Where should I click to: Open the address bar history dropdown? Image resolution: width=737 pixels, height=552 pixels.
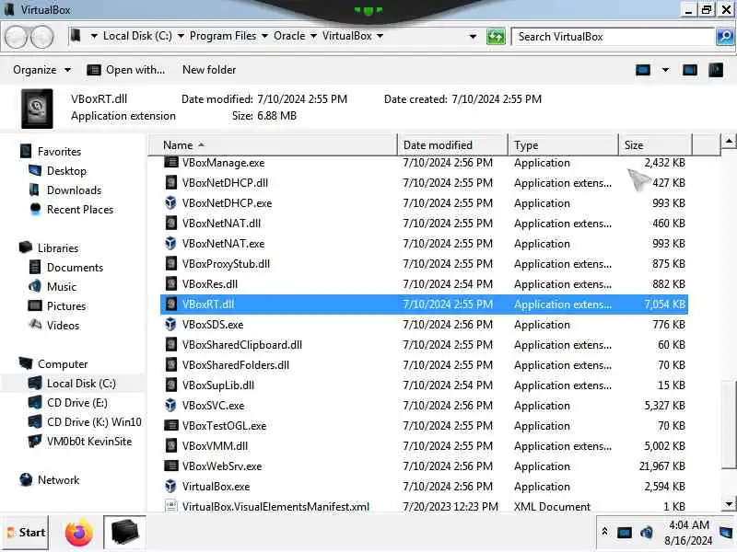[x=473, y=36]
